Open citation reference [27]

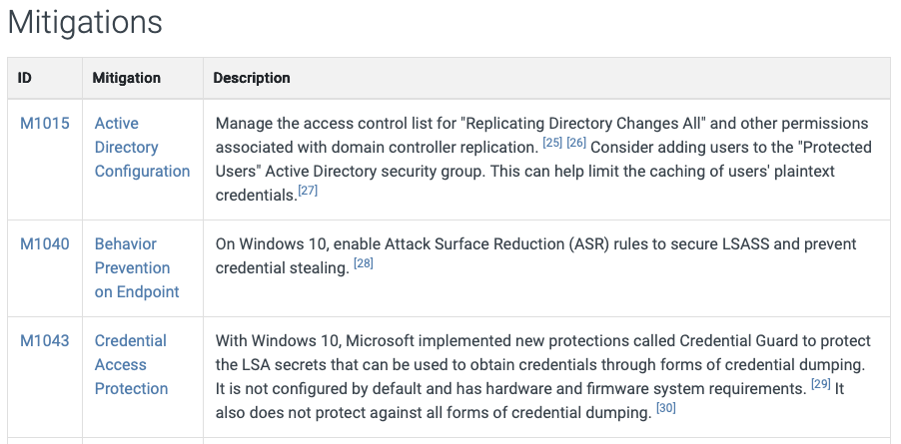308,191
